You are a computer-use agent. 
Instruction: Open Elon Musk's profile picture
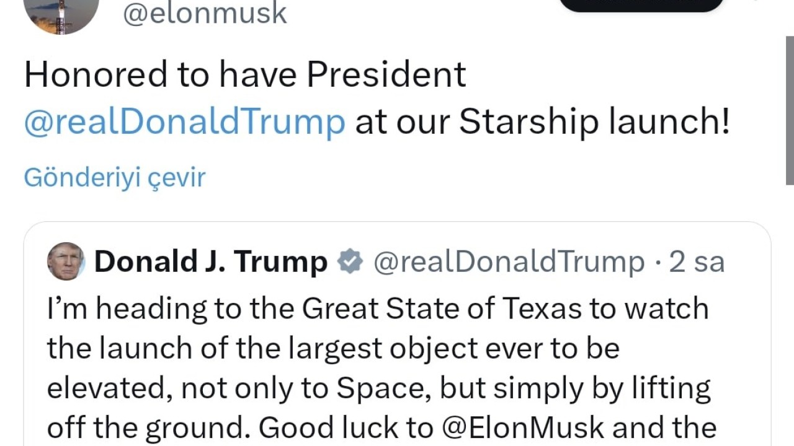[61, 14]
